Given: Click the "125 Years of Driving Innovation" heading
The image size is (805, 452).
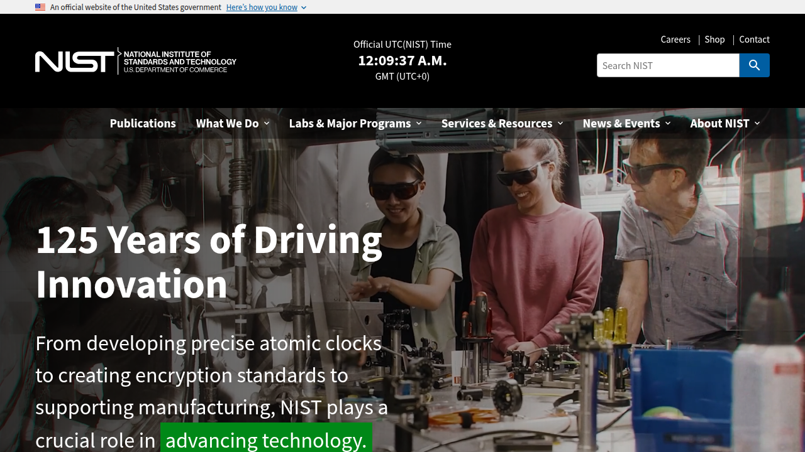Looking at the screenshot, I should click(x=209, y=261).
